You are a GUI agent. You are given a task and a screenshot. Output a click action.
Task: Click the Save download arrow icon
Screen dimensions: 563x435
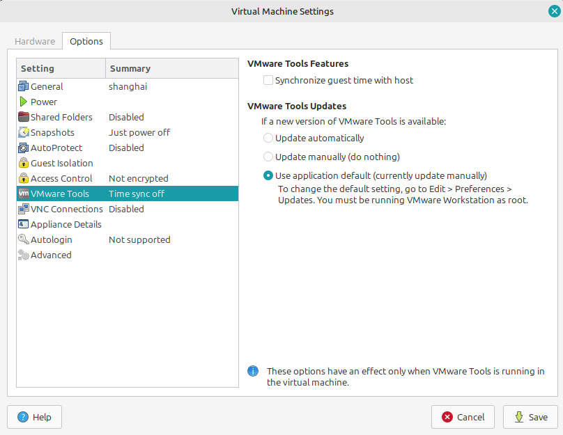coord(519,417)
